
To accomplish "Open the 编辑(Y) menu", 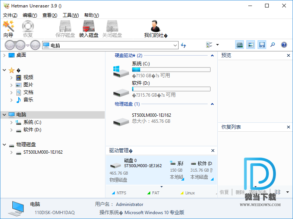I will (30, 15).
